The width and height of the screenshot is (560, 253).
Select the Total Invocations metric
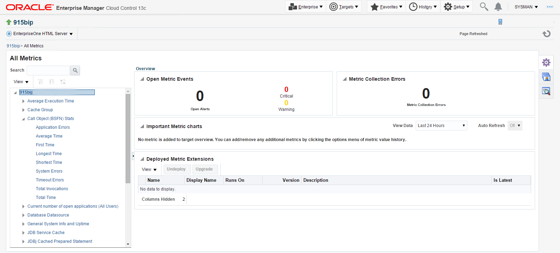(x=52, y=189)
